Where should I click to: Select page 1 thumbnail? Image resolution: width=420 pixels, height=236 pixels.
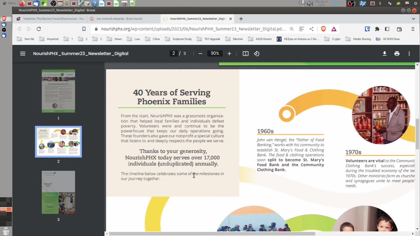[58, 91]
